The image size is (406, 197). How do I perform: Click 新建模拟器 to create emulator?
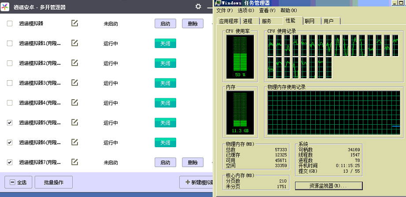(196, 182)
